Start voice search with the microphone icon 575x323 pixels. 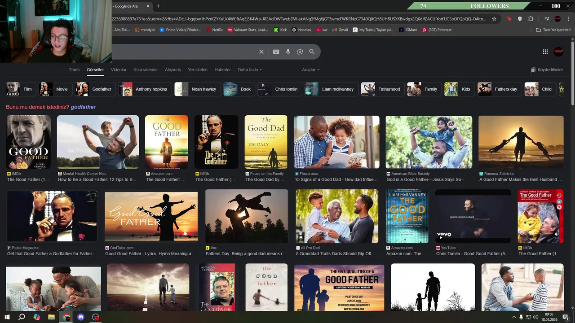tap(288, 52)
